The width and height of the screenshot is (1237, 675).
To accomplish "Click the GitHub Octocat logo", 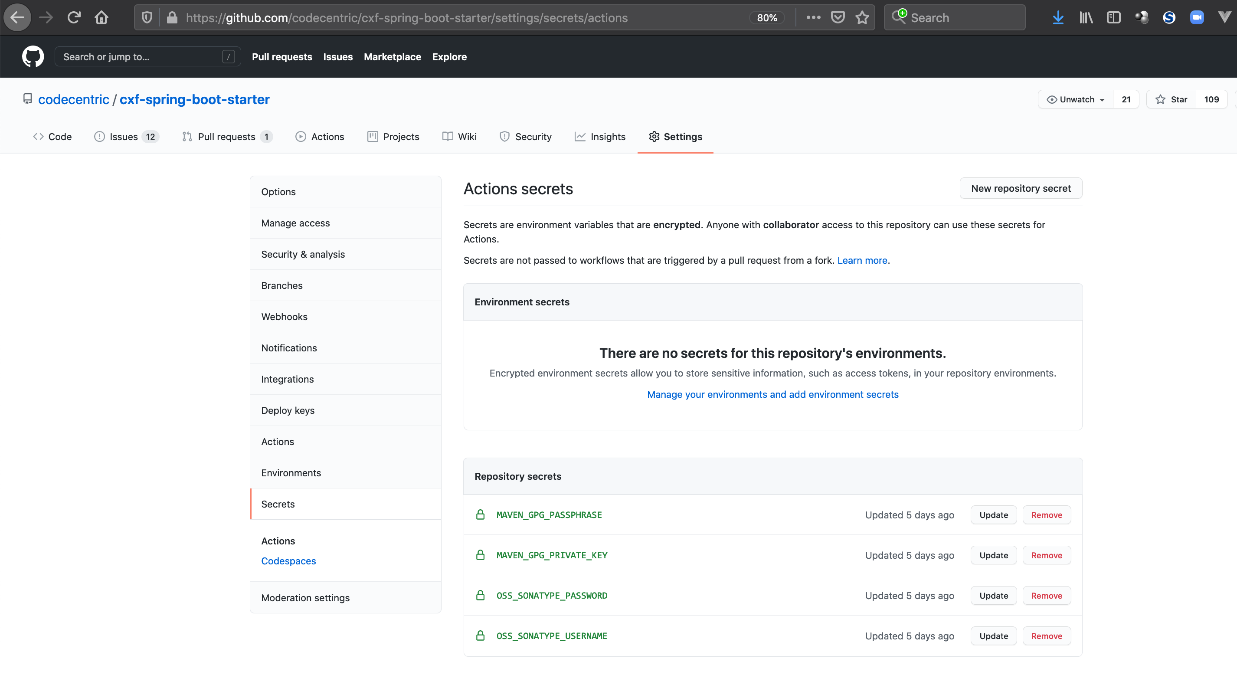I will click(x=33, y=57).
